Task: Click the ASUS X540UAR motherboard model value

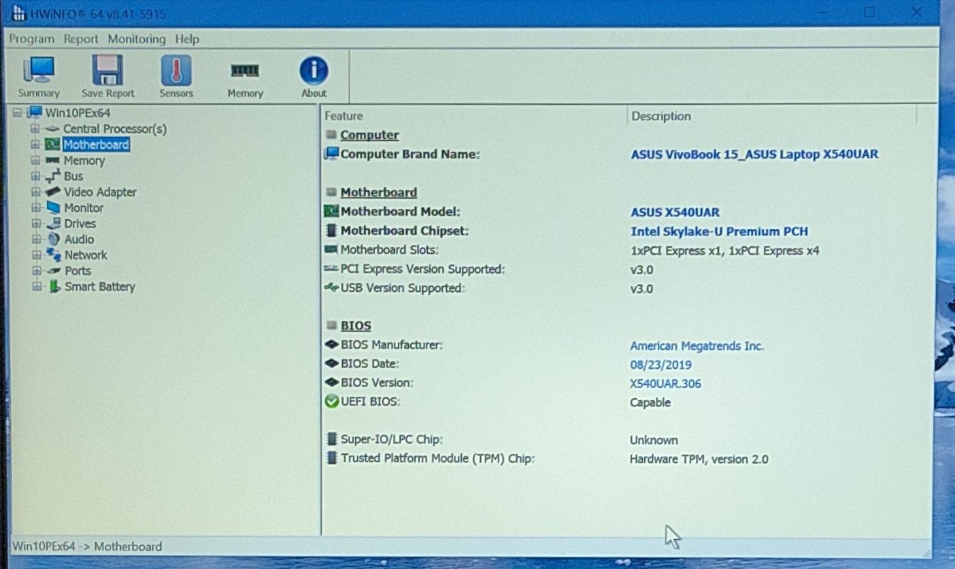Action: pyautogui.click(x=675, y=212)
